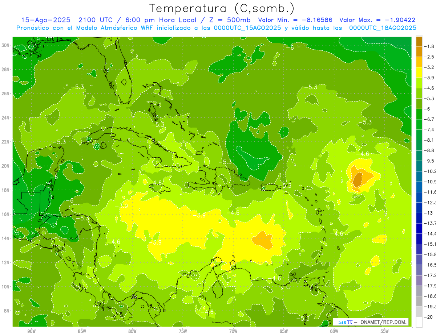
Task: Click the '-15.8' colorbar label
Action: (x=430, y=254)
